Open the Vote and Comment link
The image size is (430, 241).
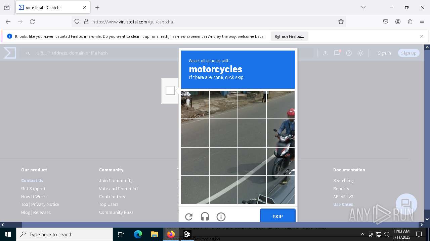(119, 188)
